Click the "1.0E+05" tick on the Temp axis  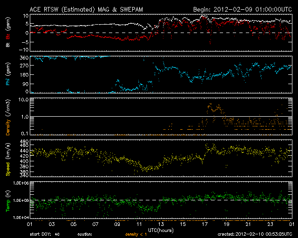(21, 200)
